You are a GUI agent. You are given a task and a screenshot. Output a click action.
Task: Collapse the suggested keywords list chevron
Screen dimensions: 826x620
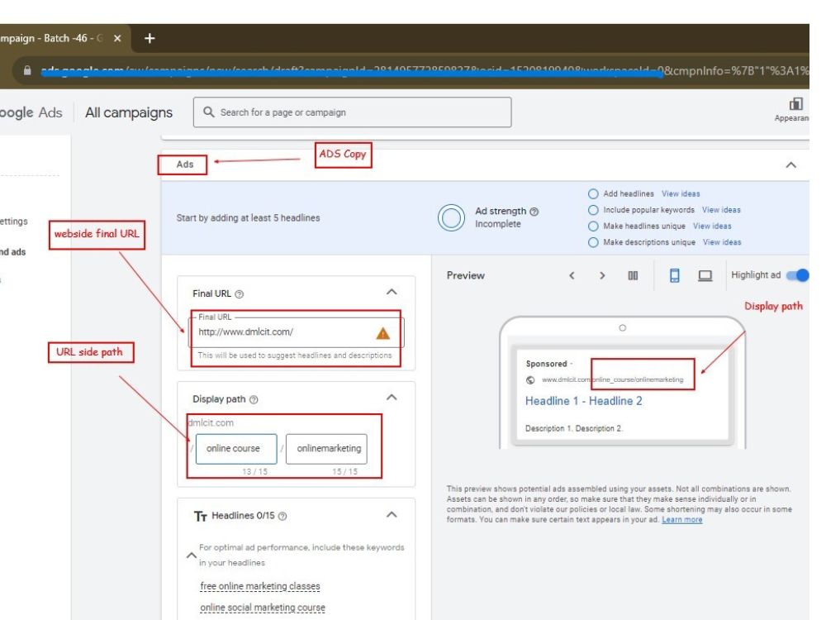point(192,556)
